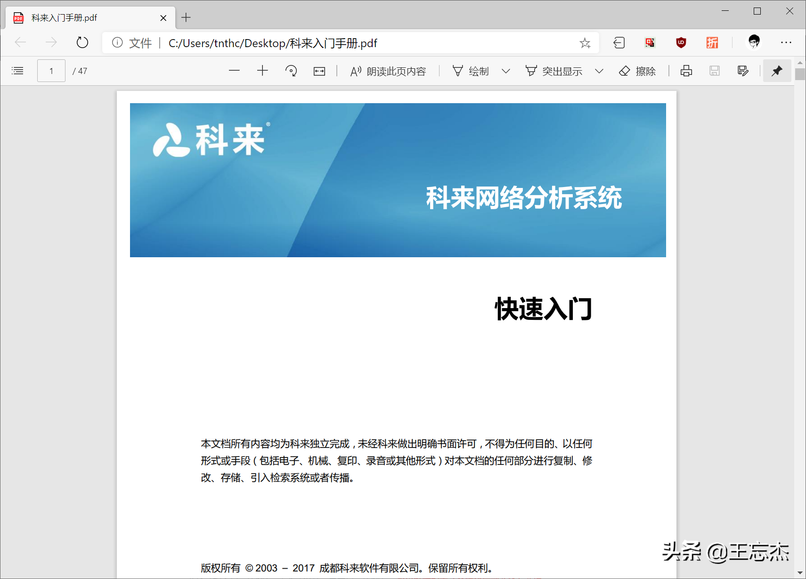Click the red screenshot extension icon

[650, 43]
